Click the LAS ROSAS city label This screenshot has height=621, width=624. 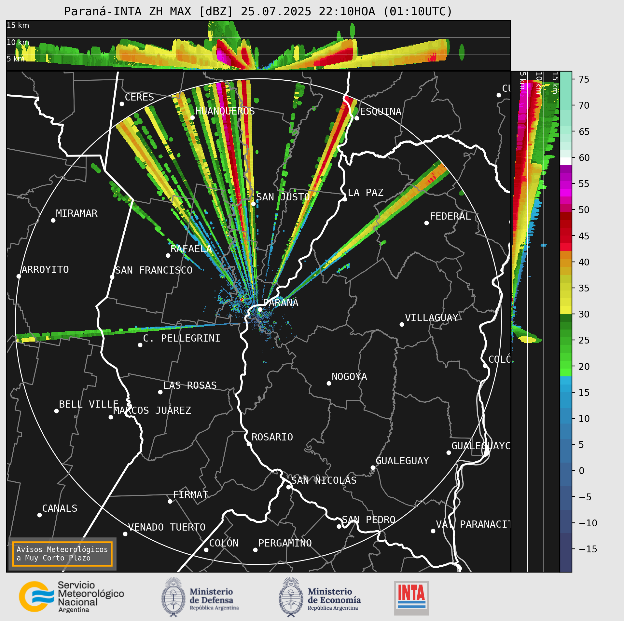(x=190, y=385)
